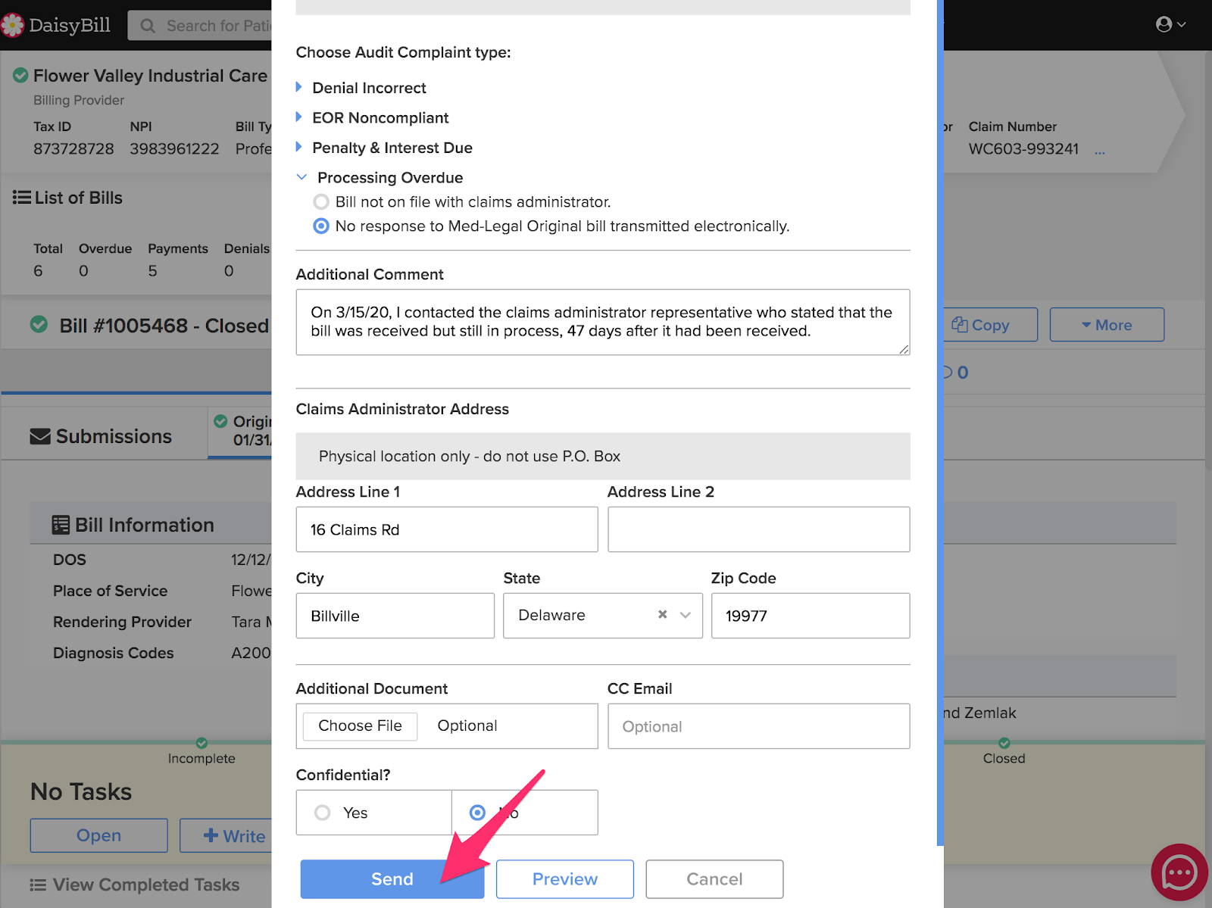This screenshot has height=908, width=1212.
Task: Select Yes for Confidential
Action: (x=323, y=813)
